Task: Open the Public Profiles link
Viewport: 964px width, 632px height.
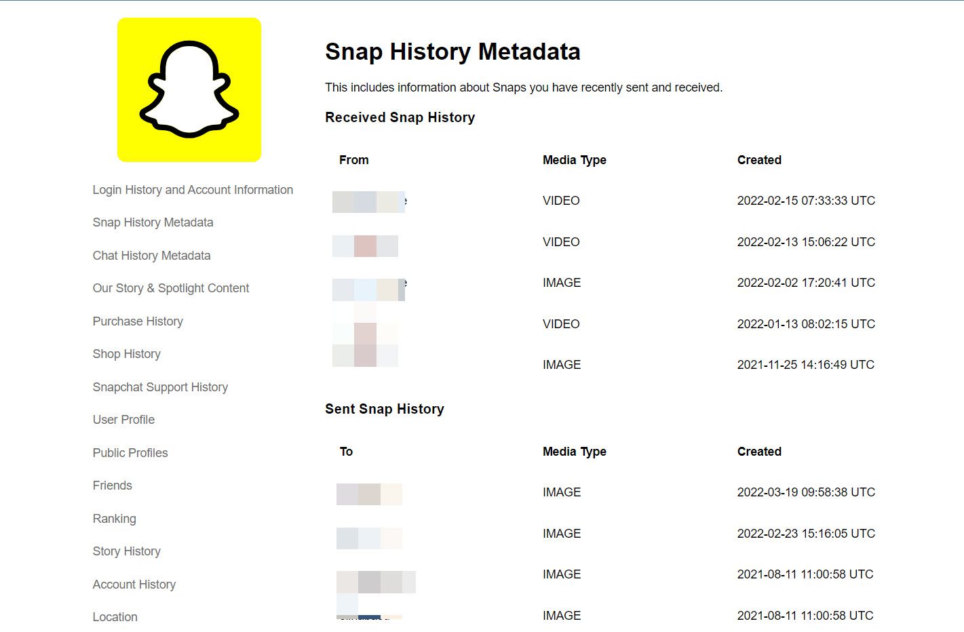Action: point(130,453)
